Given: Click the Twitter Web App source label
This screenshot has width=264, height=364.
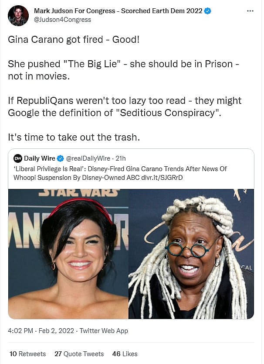Looking at the screenshot, I should click(104, 330).
